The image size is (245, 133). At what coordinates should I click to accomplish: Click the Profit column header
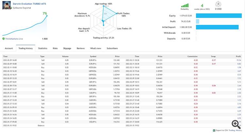(x=238, y=56)
